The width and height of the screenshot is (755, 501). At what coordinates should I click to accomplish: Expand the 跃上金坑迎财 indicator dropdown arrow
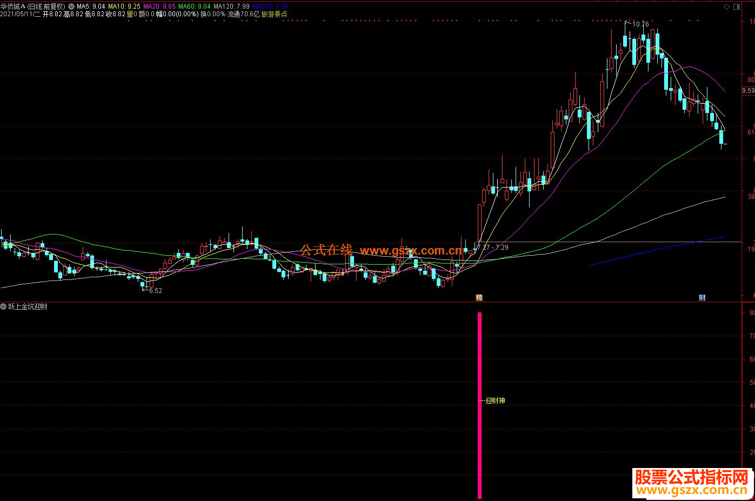click(x=4, y=306)
